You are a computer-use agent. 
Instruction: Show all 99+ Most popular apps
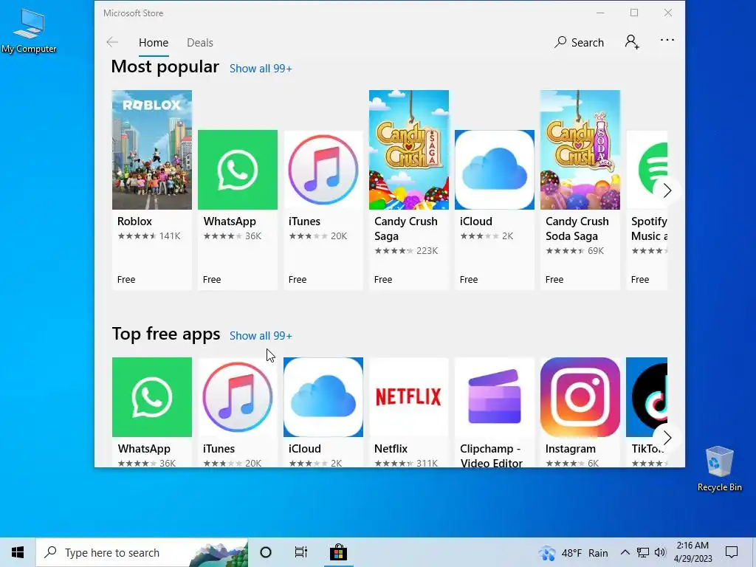coord(261,69)
